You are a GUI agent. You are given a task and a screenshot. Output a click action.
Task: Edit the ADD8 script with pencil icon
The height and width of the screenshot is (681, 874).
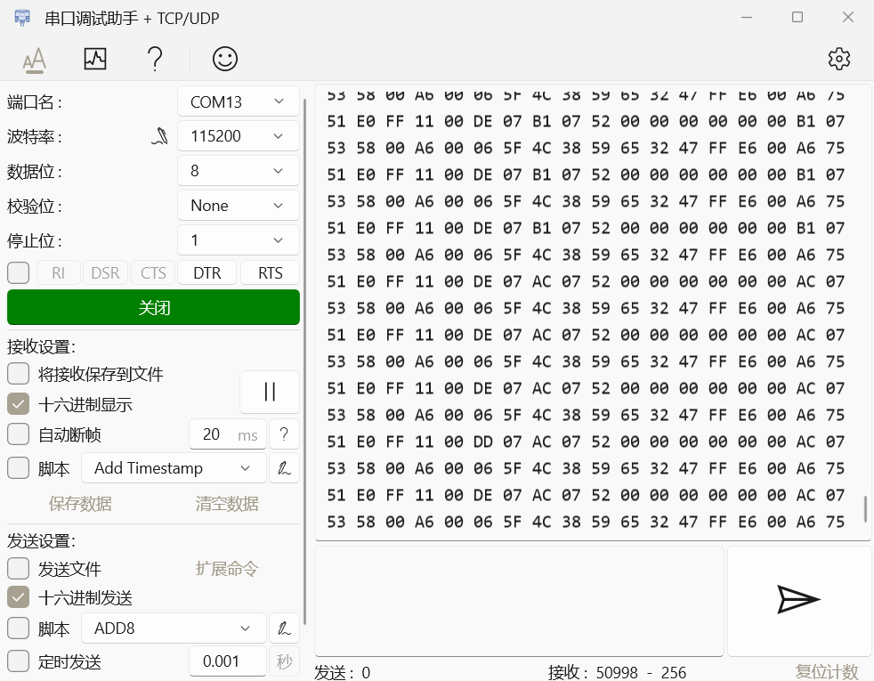point(284,628)
